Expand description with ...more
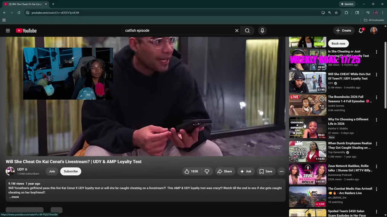This screenshot has height=217, width=387. pos(14,197)
